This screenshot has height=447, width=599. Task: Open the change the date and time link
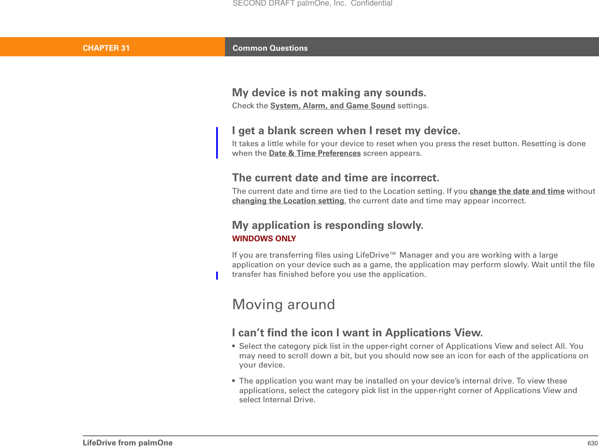click(517, 191)
